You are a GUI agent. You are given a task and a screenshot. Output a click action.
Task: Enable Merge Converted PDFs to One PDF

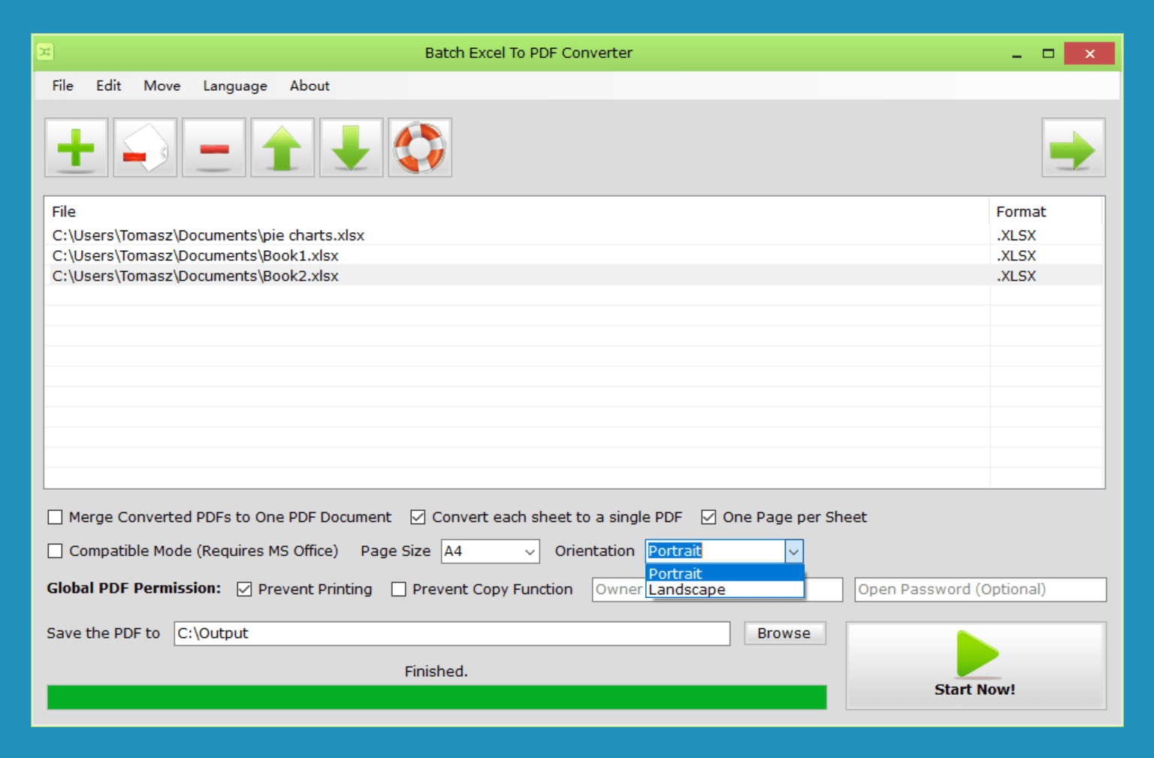click(x=55, y=517)
